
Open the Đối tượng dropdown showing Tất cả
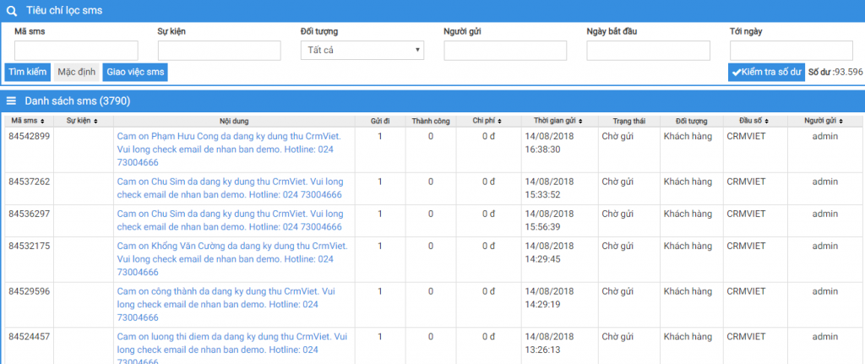tap(362, 50)
